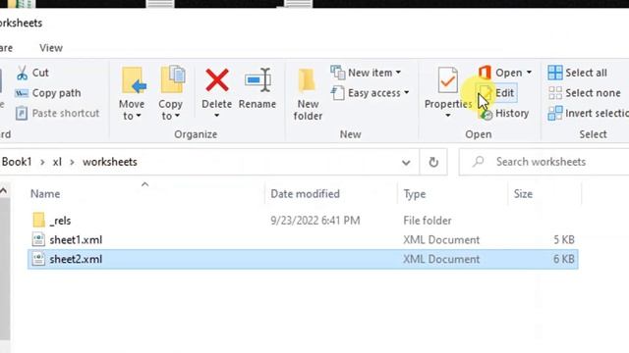Sort by the Name column header
Image resolution: width=629 pixels, height=353 pixels.
(x=45, y=194)
